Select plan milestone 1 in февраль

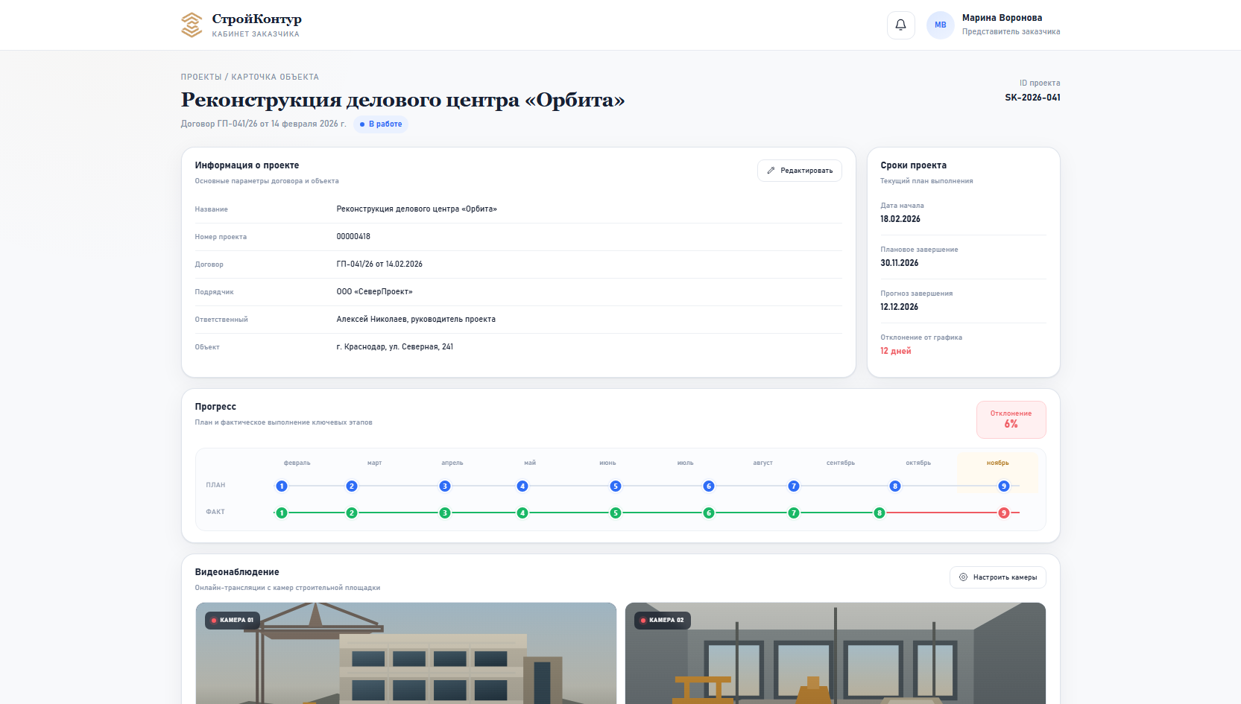pos(282,486)
